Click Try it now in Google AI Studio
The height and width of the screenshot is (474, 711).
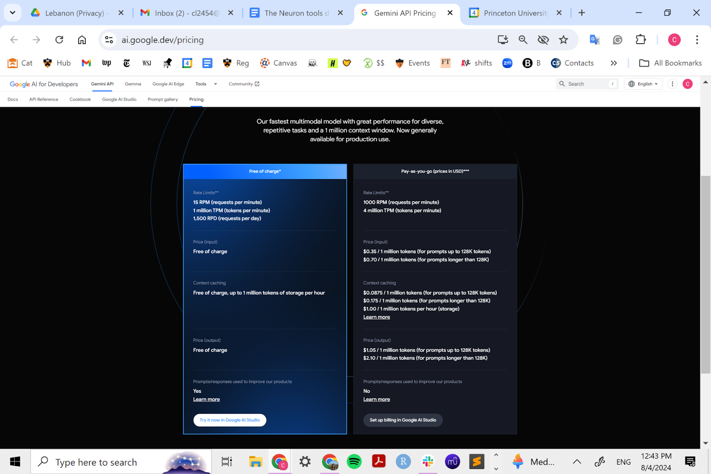(230, 420)
